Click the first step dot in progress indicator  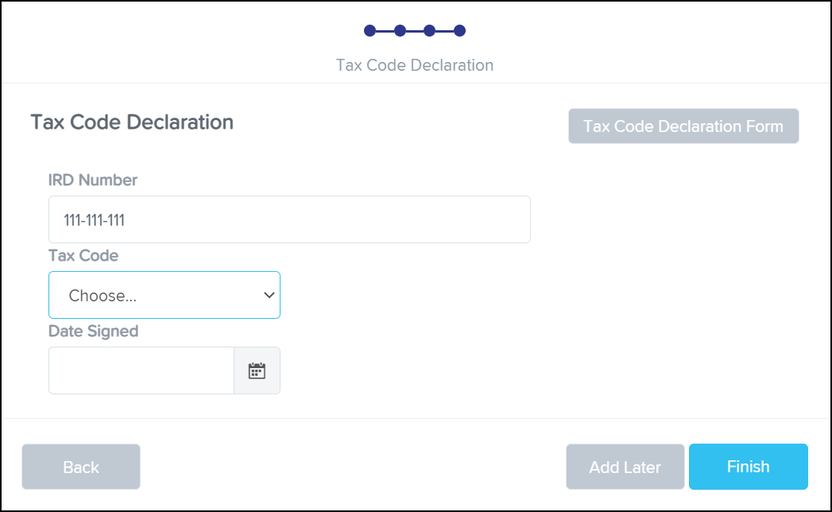pyautogui.click(x=370, y=31)
